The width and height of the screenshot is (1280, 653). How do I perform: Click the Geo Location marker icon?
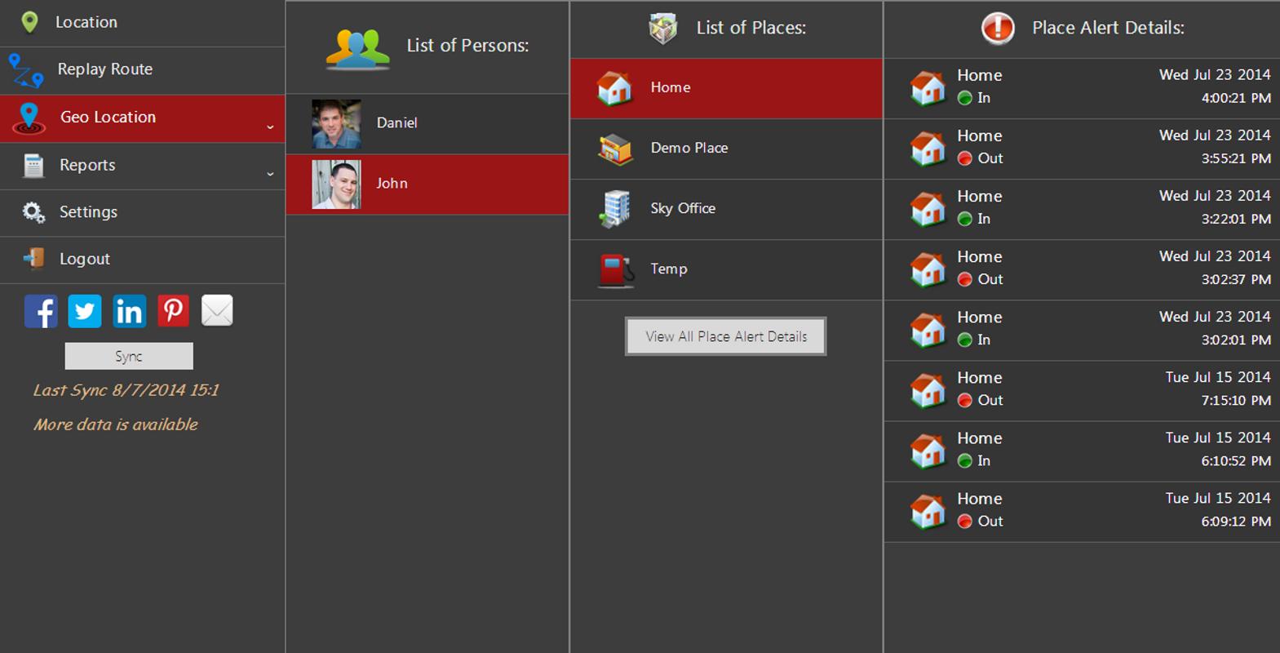pyautogui.click(x=29, y=118)
